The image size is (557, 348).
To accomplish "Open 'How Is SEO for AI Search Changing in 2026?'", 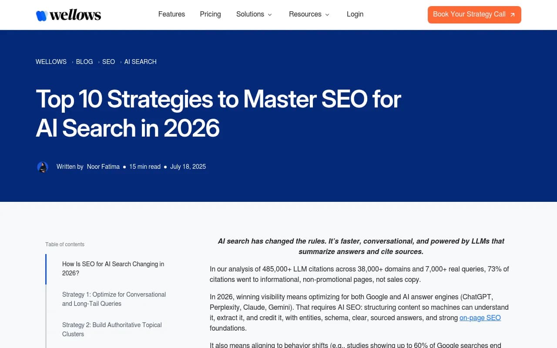I will 113,268.
